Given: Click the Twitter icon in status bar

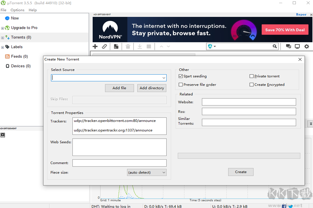Looking at the screenshot, I should click(291, 206).
